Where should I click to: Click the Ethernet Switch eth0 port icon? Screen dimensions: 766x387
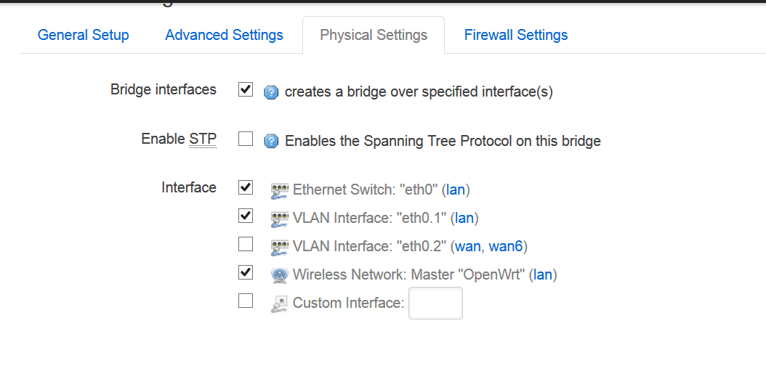point(279,191)
